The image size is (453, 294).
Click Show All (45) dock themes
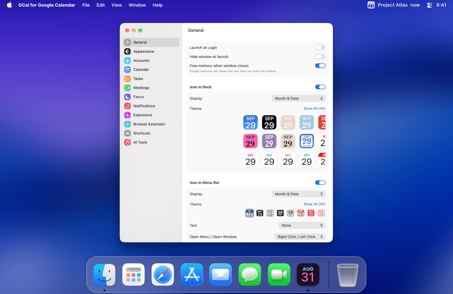[314, 109]
